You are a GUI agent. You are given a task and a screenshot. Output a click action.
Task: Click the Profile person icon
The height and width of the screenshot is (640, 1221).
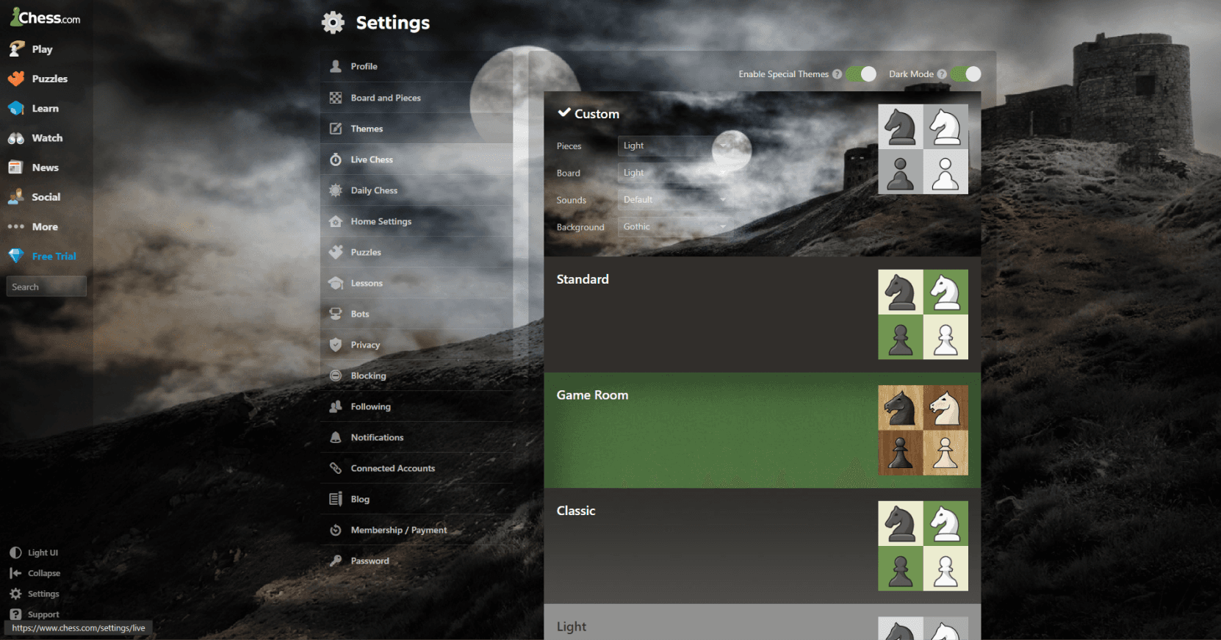pos(336,66)
